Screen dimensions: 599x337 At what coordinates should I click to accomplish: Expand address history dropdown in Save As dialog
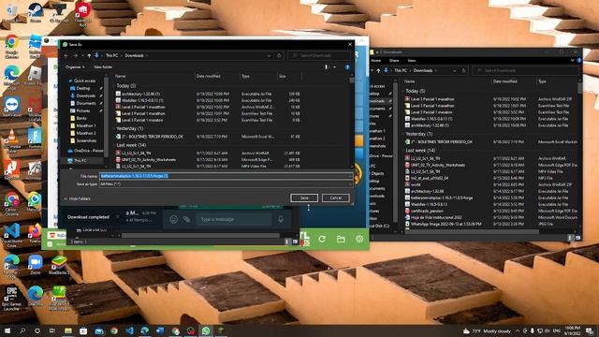269,55
